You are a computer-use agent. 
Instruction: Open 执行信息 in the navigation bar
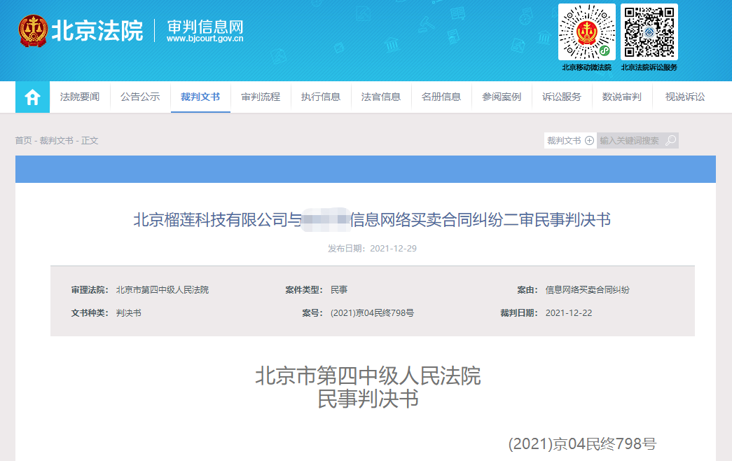click(321, 97)
